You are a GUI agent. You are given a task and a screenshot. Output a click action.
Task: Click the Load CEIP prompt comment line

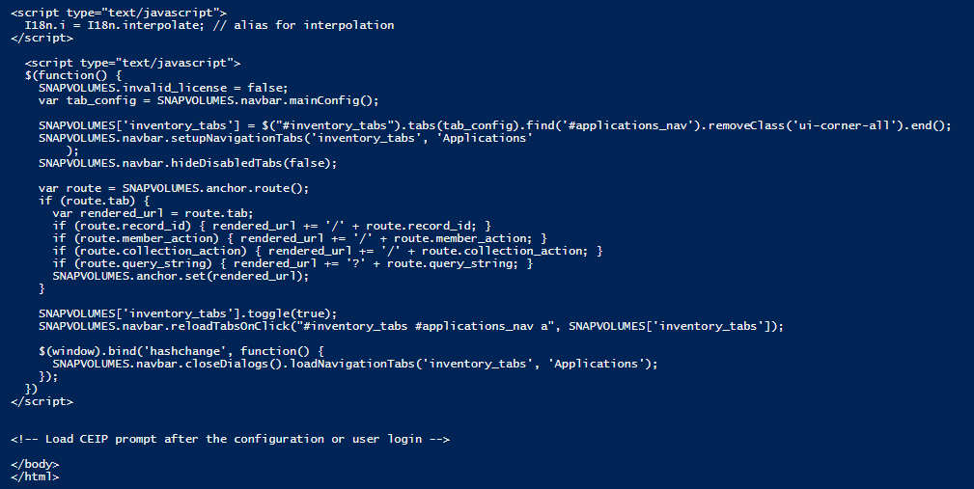(x=231, y=439)
